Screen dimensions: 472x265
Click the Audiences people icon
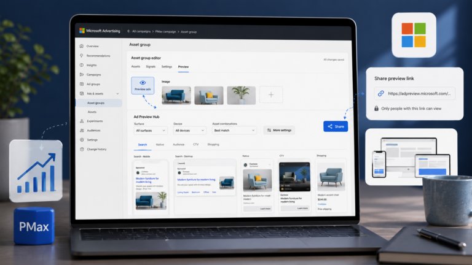point(82,131)
